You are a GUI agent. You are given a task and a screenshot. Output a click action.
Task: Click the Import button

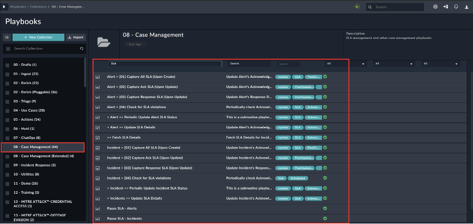click(75, 37)
